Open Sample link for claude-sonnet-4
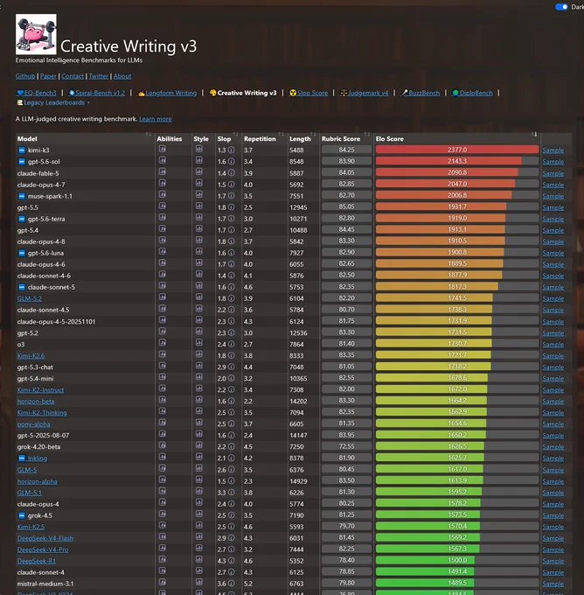 [553, 572]
